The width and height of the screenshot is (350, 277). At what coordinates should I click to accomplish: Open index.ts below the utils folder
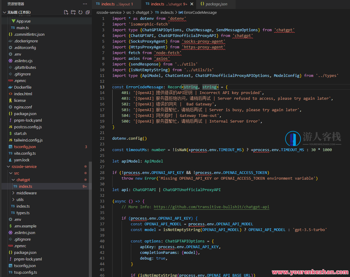pos(23,206)
